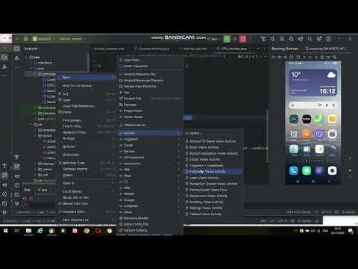Click the red Stop button
The height and width of the screenshot is (269, 358).
coord(242,39)
